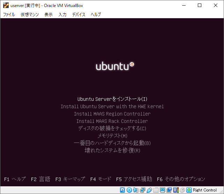Open the 表示 menu
224x194 pixels.
48,14
